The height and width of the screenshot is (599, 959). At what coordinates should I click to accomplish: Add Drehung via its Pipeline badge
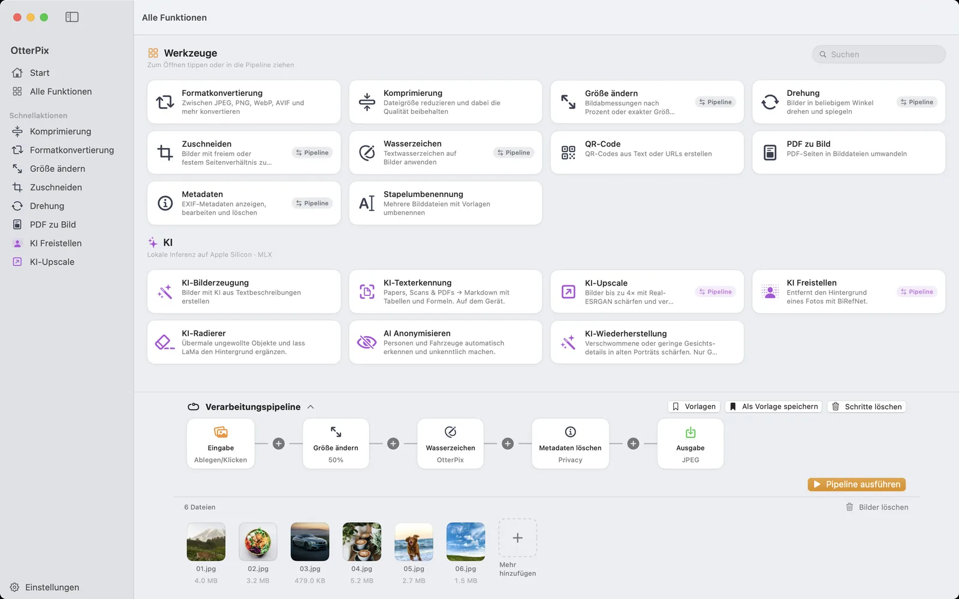(x=917, y=102)
